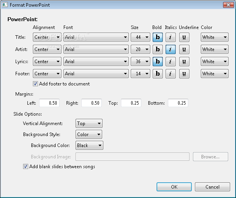Open the Footer color dropdown
Viewport: 236px width, 198px height.
tap(214, 74)
